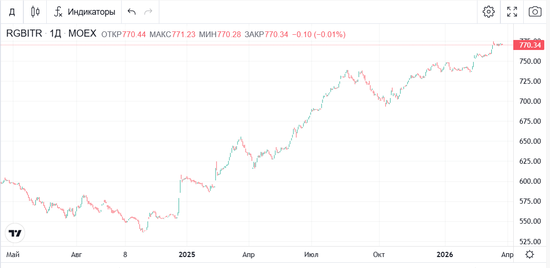The height and width of the screenshot is (268, 550).
Task: Open the Индикаторы indicators dialog
Action: tap(84, 11)
